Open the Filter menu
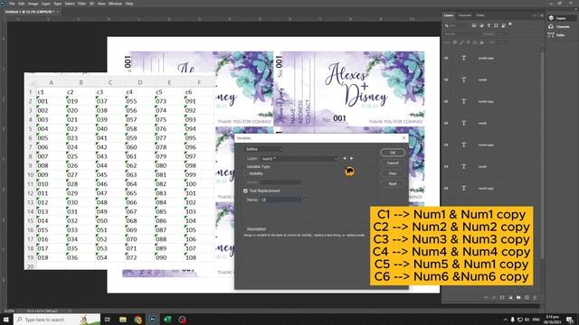The height and width of the screenshot is (325, 579). click(x=81, y=4)
